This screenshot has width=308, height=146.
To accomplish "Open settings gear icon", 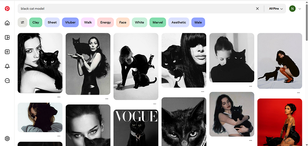I will click(7, 139).
